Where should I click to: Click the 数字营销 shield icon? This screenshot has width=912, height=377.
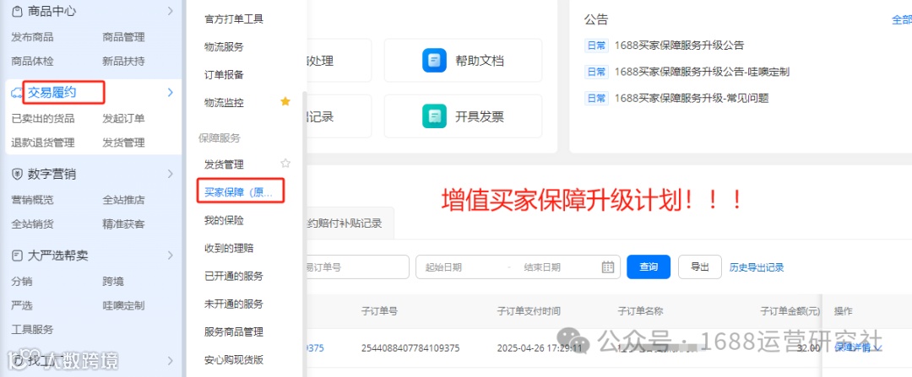pos(17,174)
